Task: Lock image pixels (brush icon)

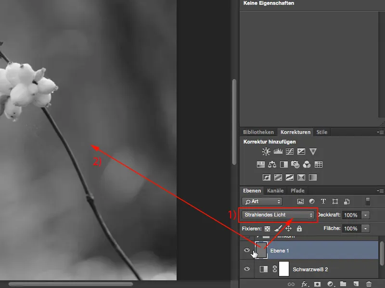Action: click(x=278, y=228)
